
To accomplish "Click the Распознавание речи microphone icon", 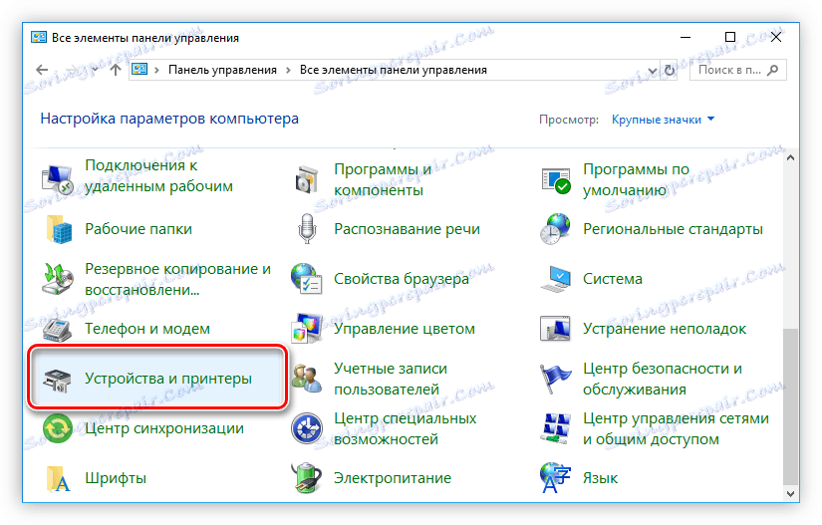I will point(307,229).
